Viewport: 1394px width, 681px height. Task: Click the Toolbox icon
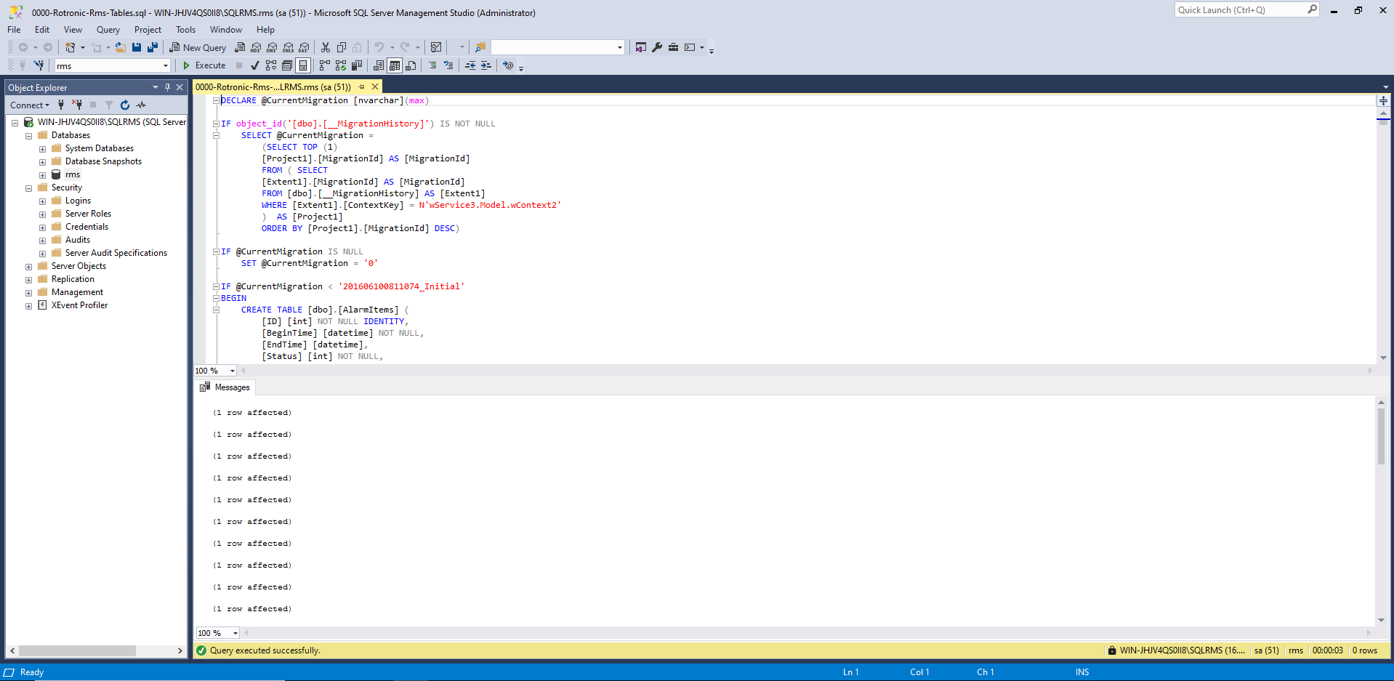[673, 47]
